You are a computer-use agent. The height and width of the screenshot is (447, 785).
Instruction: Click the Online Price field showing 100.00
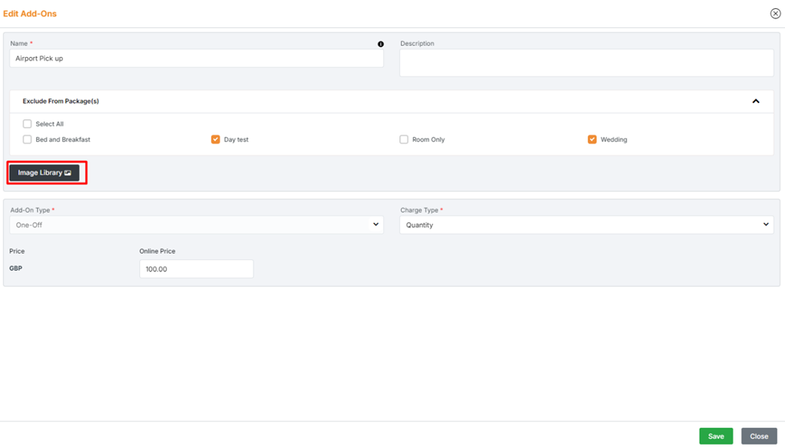pos(196,269)
